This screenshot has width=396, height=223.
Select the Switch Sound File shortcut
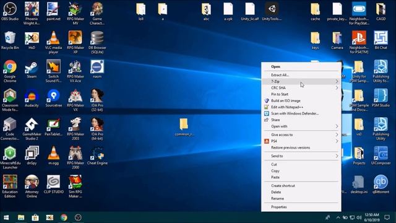(54, 71)
